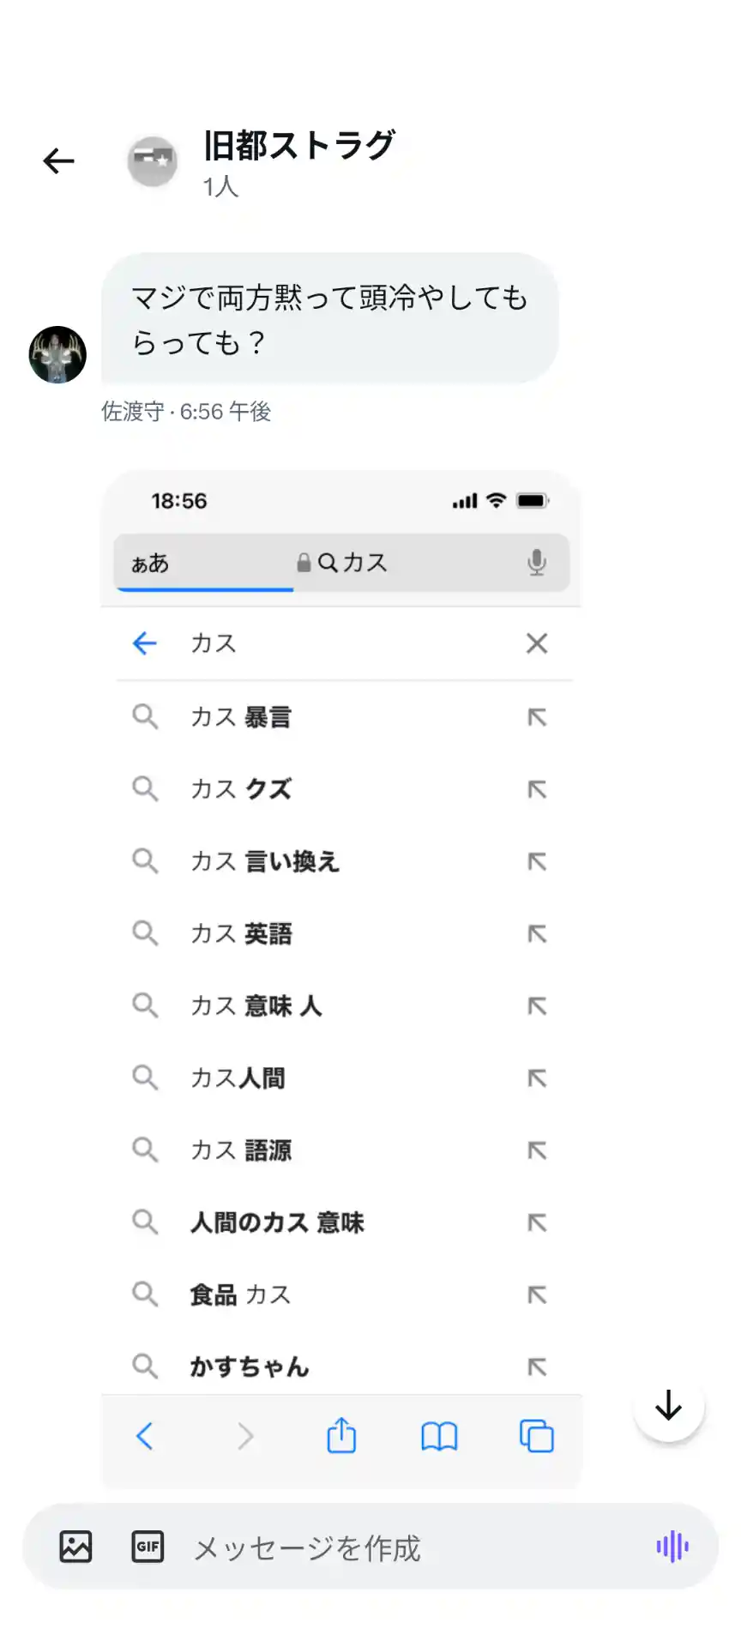Viewport: 741px width, 1647px height.
Task: Tap 佐渡守's profile picture
Action: coord(57,354)
